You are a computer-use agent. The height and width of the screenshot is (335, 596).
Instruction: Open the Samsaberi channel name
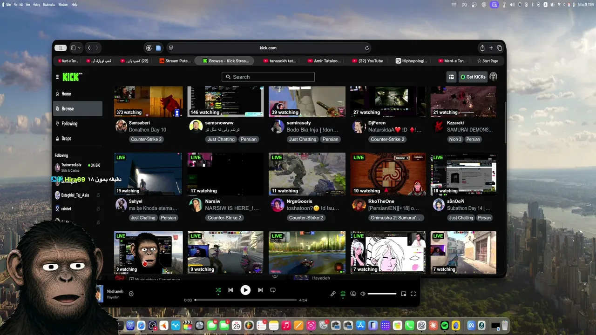pos(139,123)
